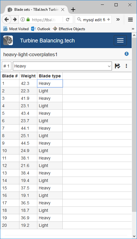
Task: Open a new tab with the plus button
Action: 73,10
